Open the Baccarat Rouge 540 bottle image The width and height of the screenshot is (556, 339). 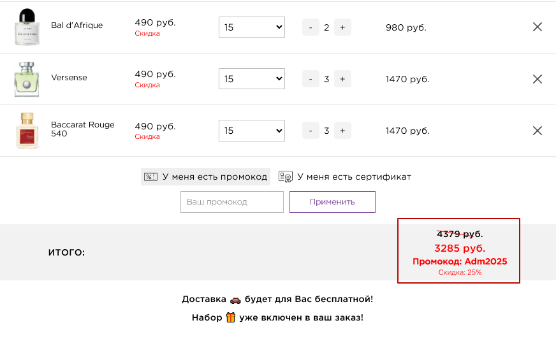pos(27,131)
